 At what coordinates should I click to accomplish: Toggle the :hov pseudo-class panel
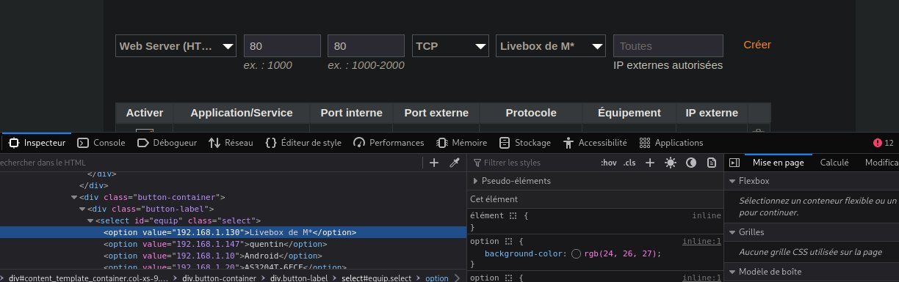[608, 163]
